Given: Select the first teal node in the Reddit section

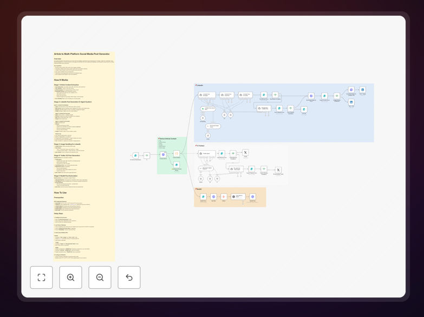Looking at the screenshot, I should point(203,197).
